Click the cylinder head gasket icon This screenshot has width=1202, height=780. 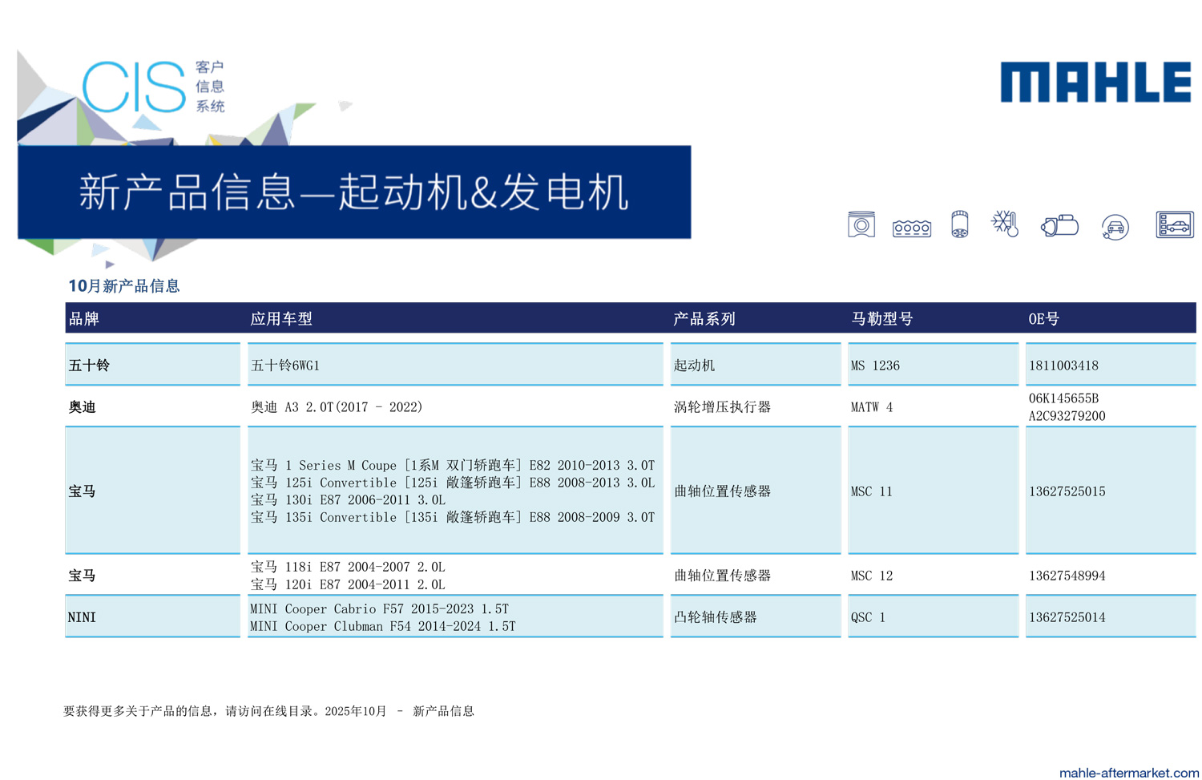click(x=911, y=228)
